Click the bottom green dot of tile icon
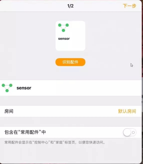 click(x=63, y=31)
